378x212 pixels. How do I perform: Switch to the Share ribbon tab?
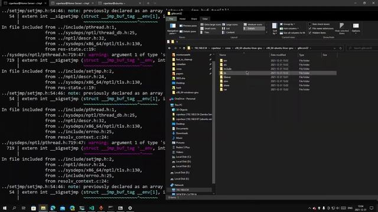[194, 19]
